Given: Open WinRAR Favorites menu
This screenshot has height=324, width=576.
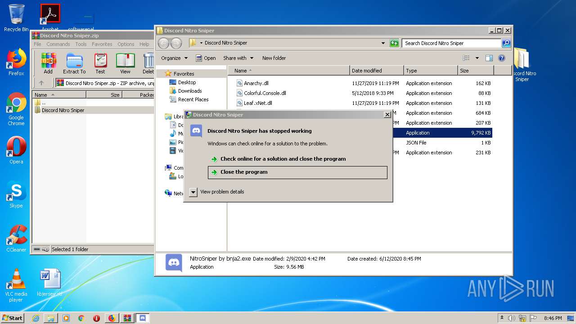Looking at the screenshot, I should pyautogui.click(x=102, y=44).
